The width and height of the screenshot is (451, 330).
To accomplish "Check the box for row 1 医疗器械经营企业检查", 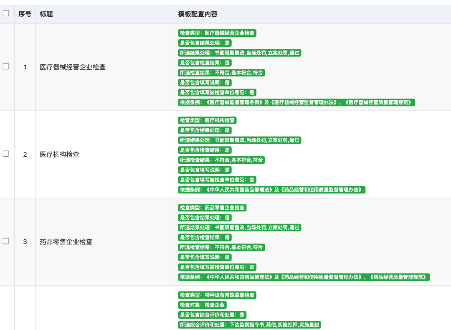I will click(6, 66).
